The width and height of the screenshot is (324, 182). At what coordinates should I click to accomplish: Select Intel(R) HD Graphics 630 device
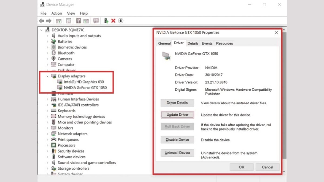[84, 82]
